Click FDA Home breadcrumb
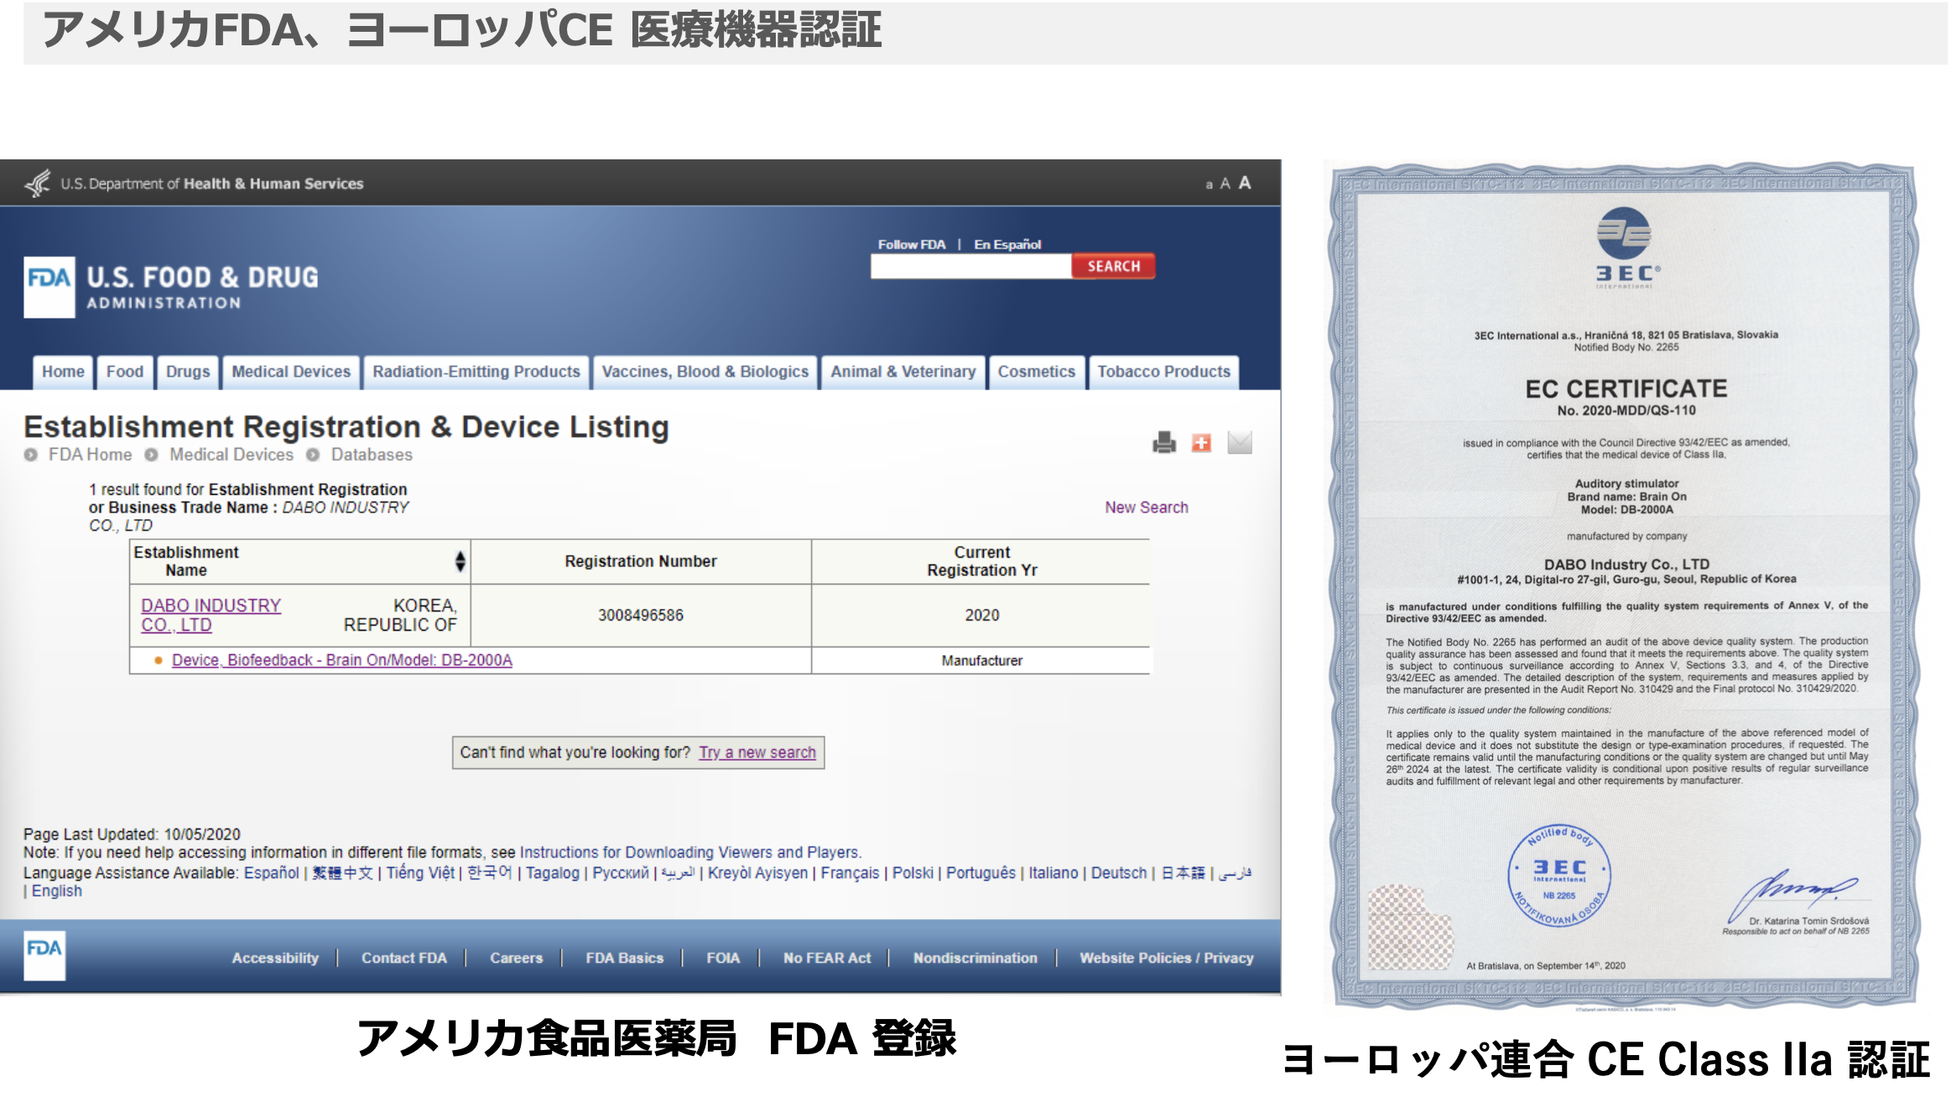The height and width of the screenshot is (1102, 1951). (90, 455)
